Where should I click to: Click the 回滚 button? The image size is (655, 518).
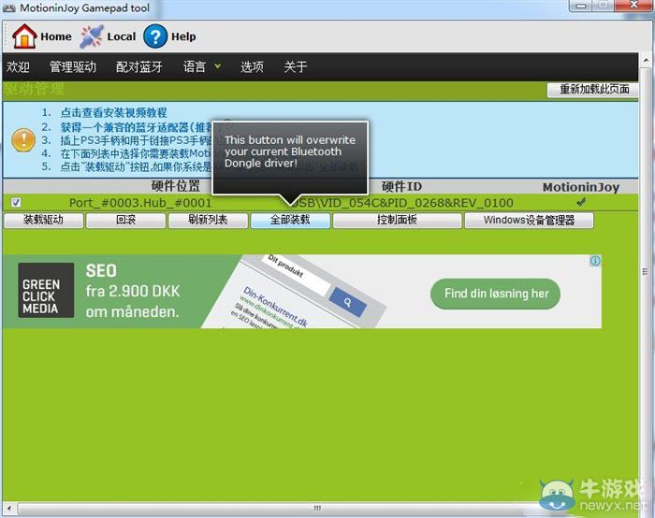point(125,220)
